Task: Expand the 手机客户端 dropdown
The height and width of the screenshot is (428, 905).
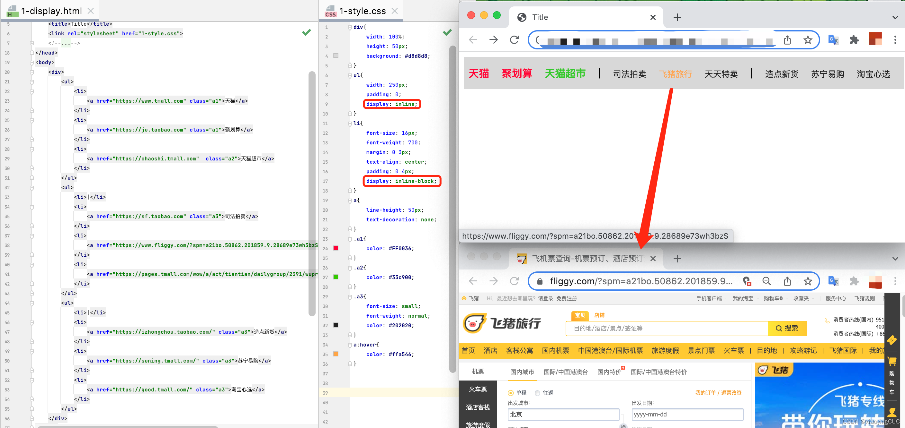Action: [x=712, y=299]
